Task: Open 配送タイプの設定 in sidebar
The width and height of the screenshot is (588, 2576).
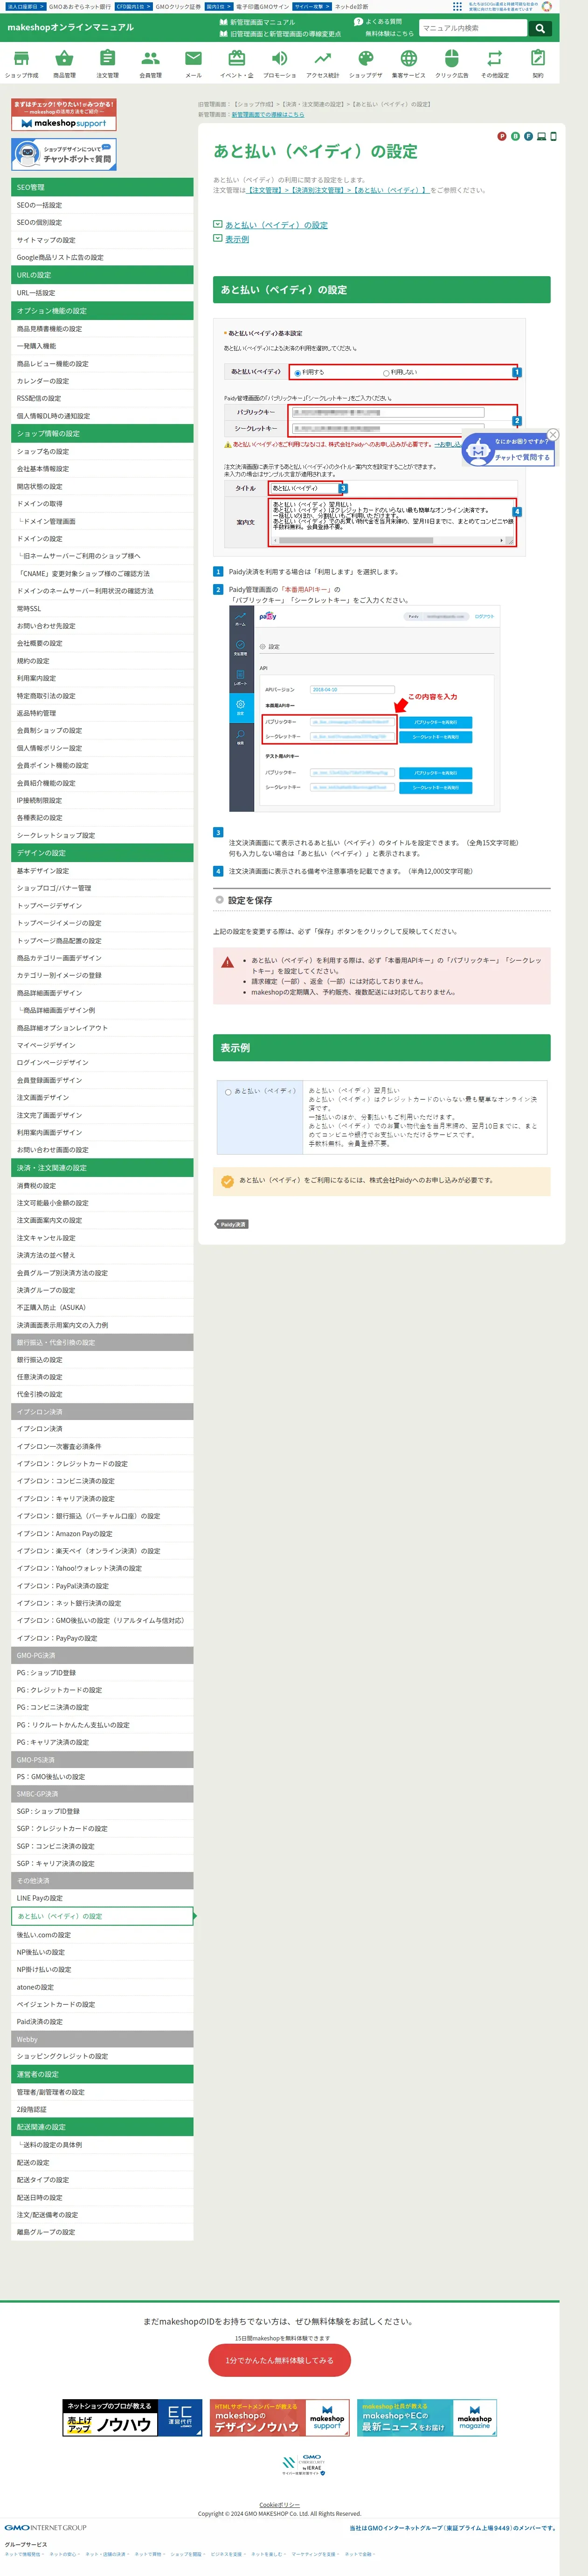Action: click(x=102, y=2179)
